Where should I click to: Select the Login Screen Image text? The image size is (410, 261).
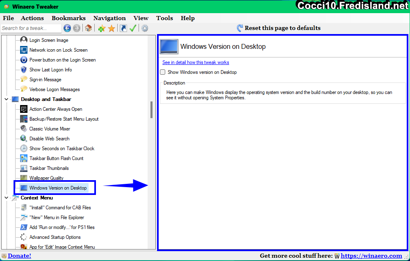click(49, 40)
